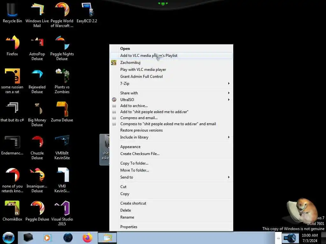Expand the Include in library submenu
The width and height of the screenshot is (326, 244).
pyautogui.click(x=171, y=137)
